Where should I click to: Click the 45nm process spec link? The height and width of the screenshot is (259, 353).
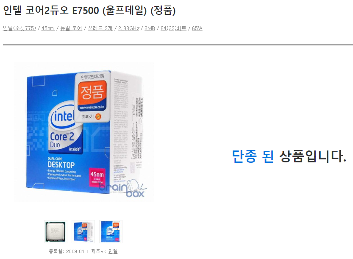48,28
